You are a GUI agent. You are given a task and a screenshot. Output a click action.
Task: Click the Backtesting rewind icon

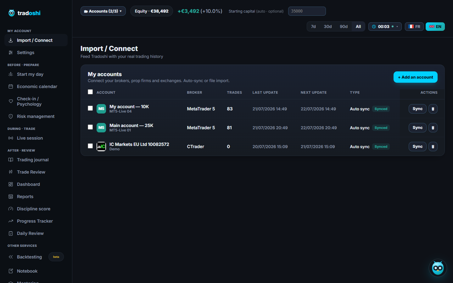pyautogui.click(x=11, y=257)
